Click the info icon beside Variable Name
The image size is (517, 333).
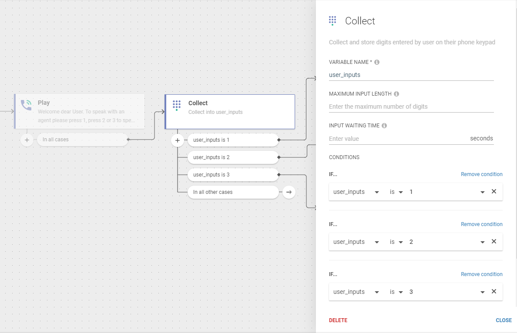[x=377, y=62]
